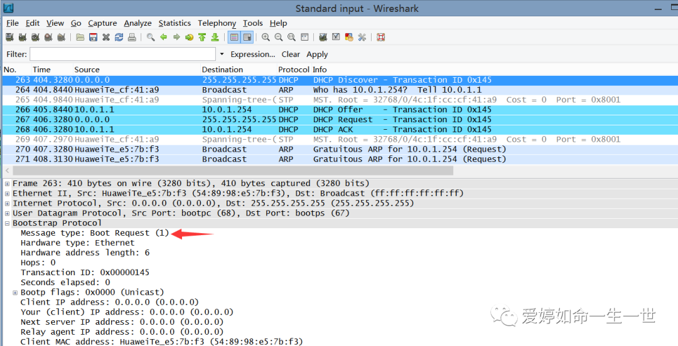Open the filter history dropdown arrow

click(222, 54)
